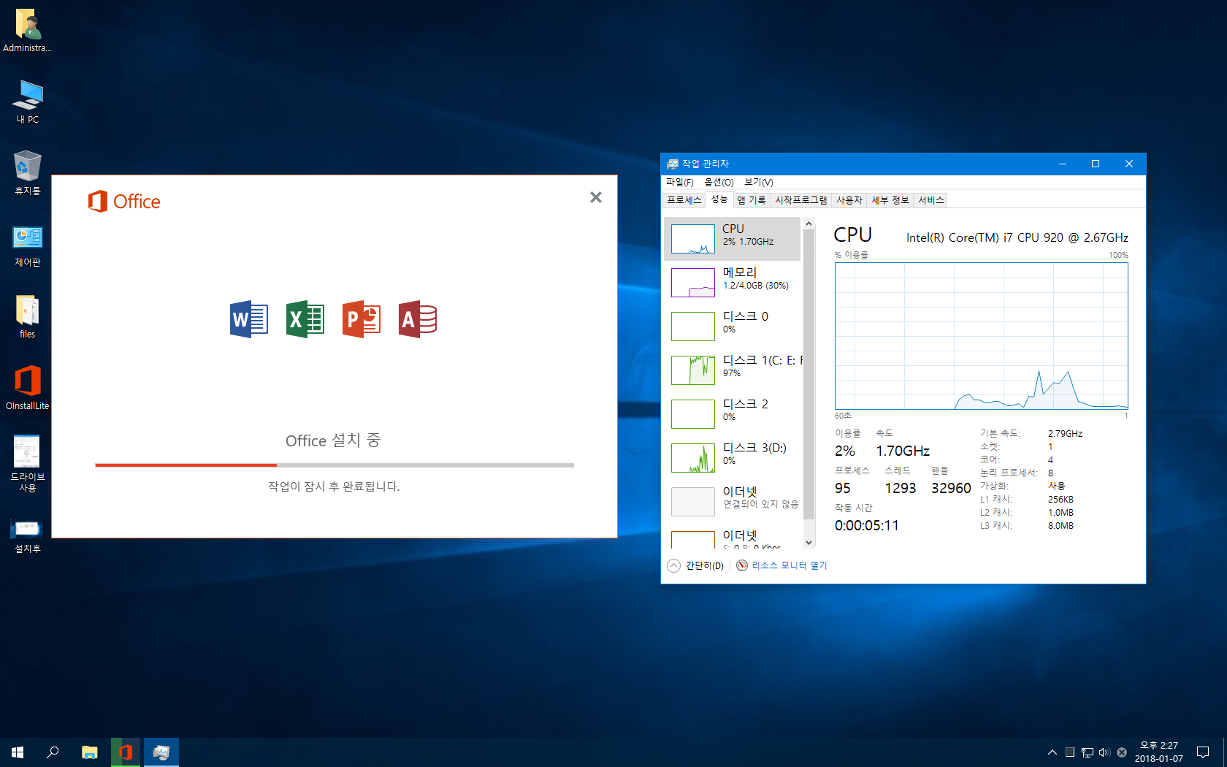Switch to the 서비스 tab
The width and height of the screenshot is (1227, 767).
(931, 200)
